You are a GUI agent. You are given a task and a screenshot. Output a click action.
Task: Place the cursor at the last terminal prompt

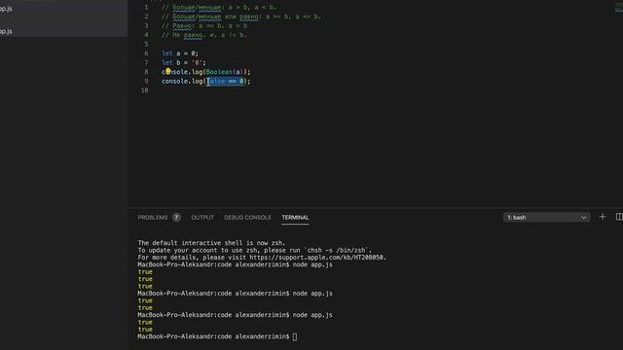(x=294, y=336)
